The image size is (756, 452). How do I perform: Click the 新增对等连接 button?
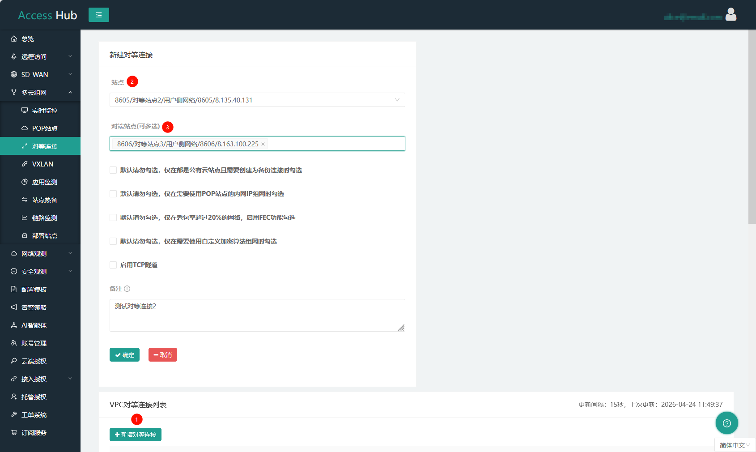(x=136, y=435)
